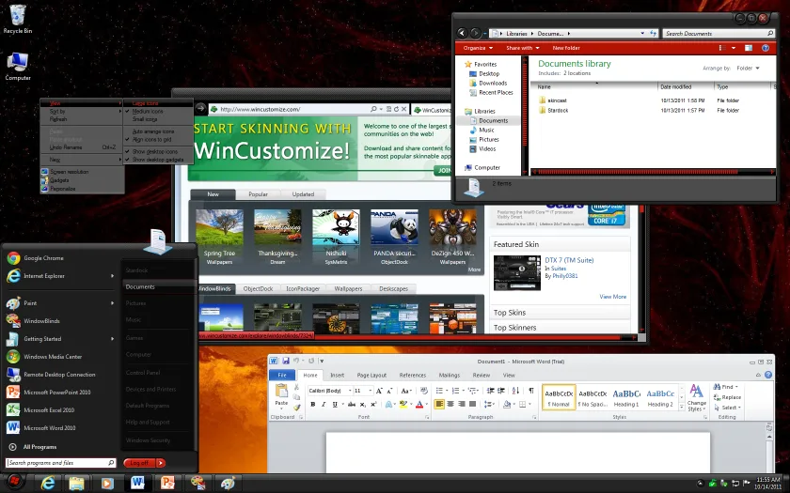Click the red Log off button
The height and width of the screenshot is (493, 790).
click(x=139, y=463)
